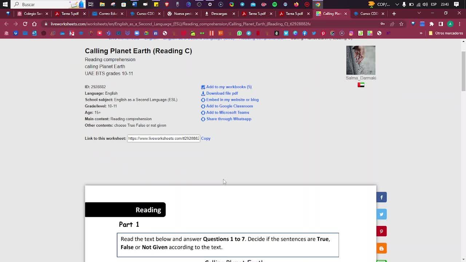The image size is (466, 262).
Task: Click the 23:43 clock in the taskbar
Action: [445, 4]
